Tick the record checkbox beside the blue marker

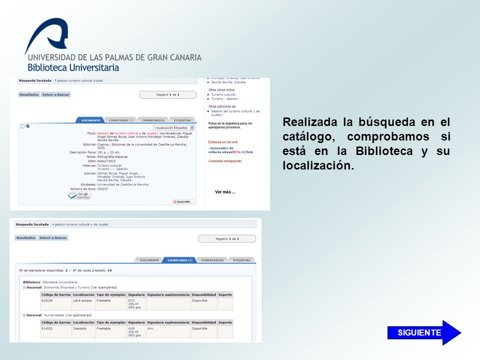[x=22, y=126]
